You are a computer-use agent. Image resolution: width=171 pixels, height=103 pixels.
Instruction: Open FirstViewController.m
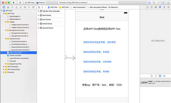[19, 44]
